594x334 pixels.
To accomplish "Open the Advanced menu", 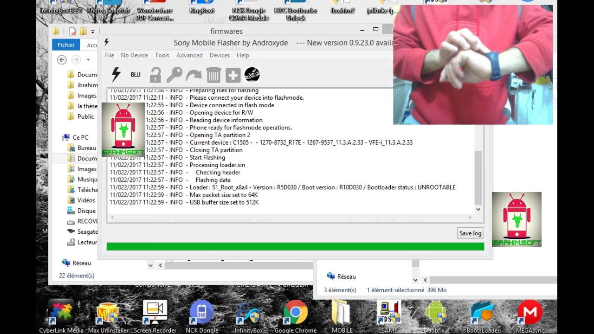I will pos(189,55).
